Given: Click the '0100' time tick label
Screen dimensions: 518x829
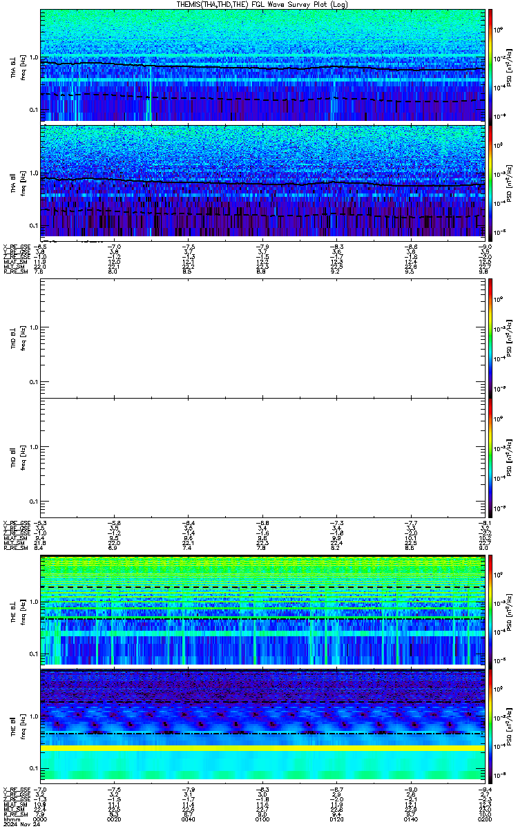Looking at the screenshot, I should [x=263, y=818].
